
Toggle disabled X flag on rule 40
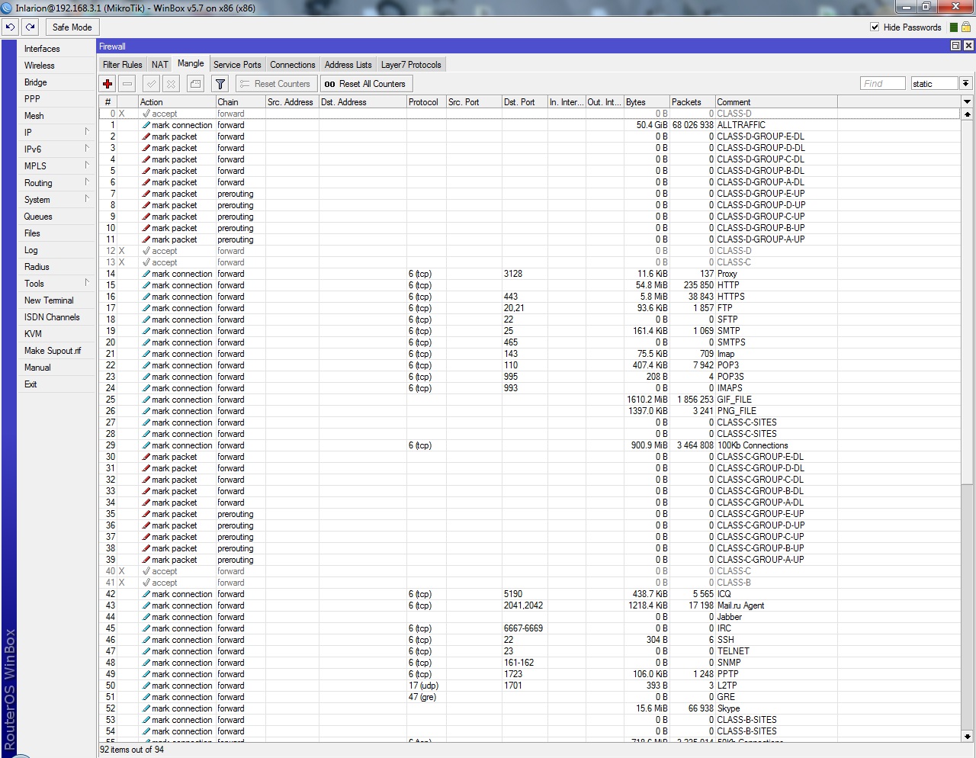click(121, 571)
